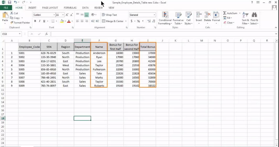This screenshot has width=279, height=147.
Task: Click the Cut scissors icon
Action: (12, 13)
